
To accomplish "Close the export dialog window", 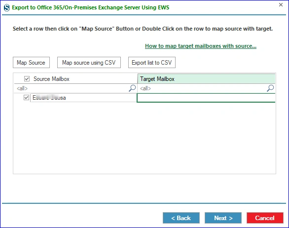I will pos(281,5).
